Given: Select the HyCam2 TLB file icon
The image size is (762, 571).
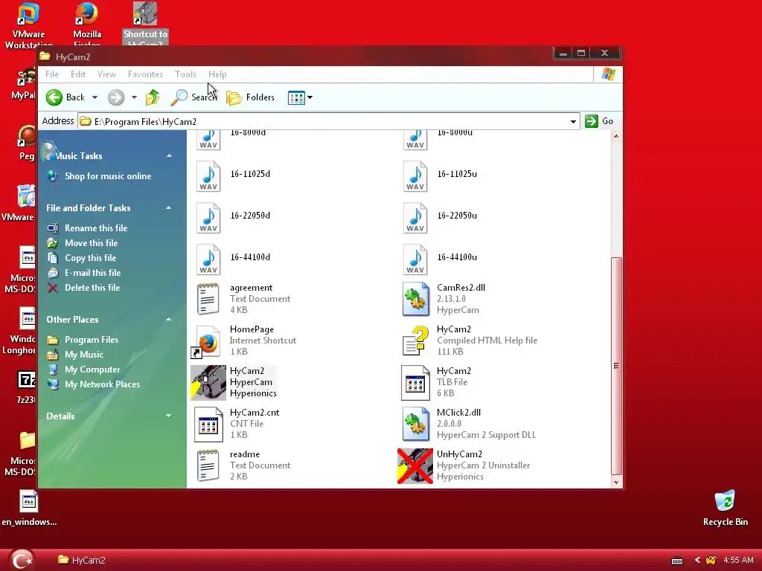Looking at the screenshot, I should 415,383.
